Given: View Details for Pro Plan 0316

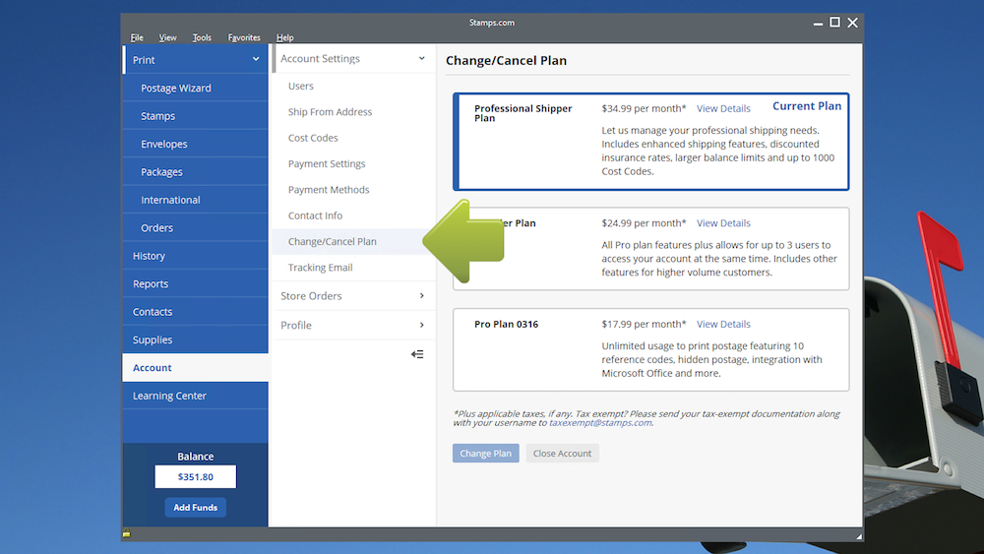Looking at the screenshot, I should click(723, 325).
